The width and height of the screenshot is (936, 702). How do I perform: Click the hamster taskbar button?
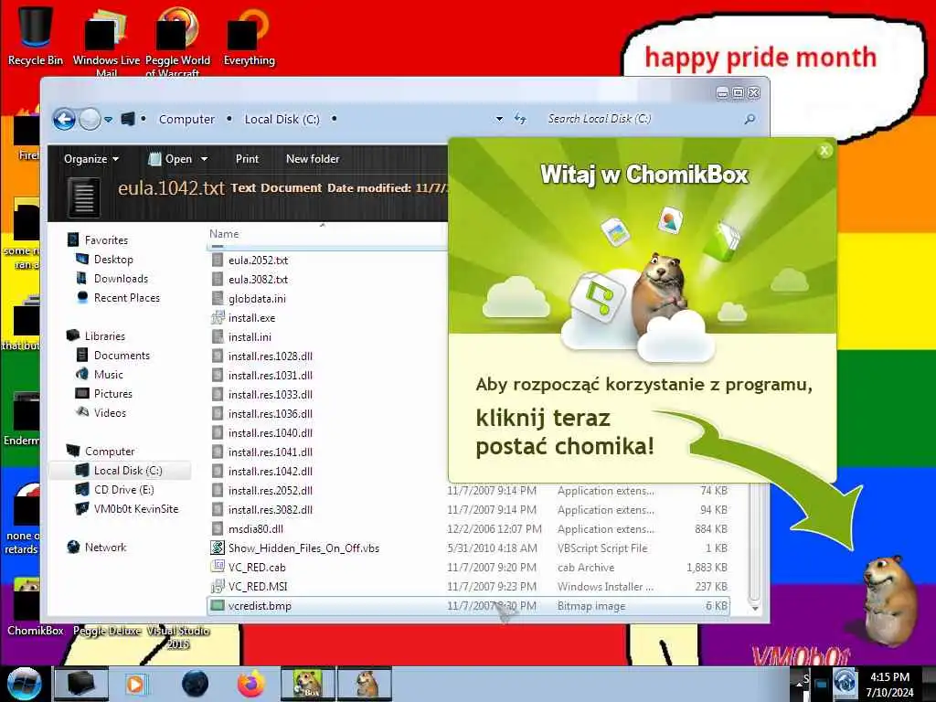(x=365, y=684)
